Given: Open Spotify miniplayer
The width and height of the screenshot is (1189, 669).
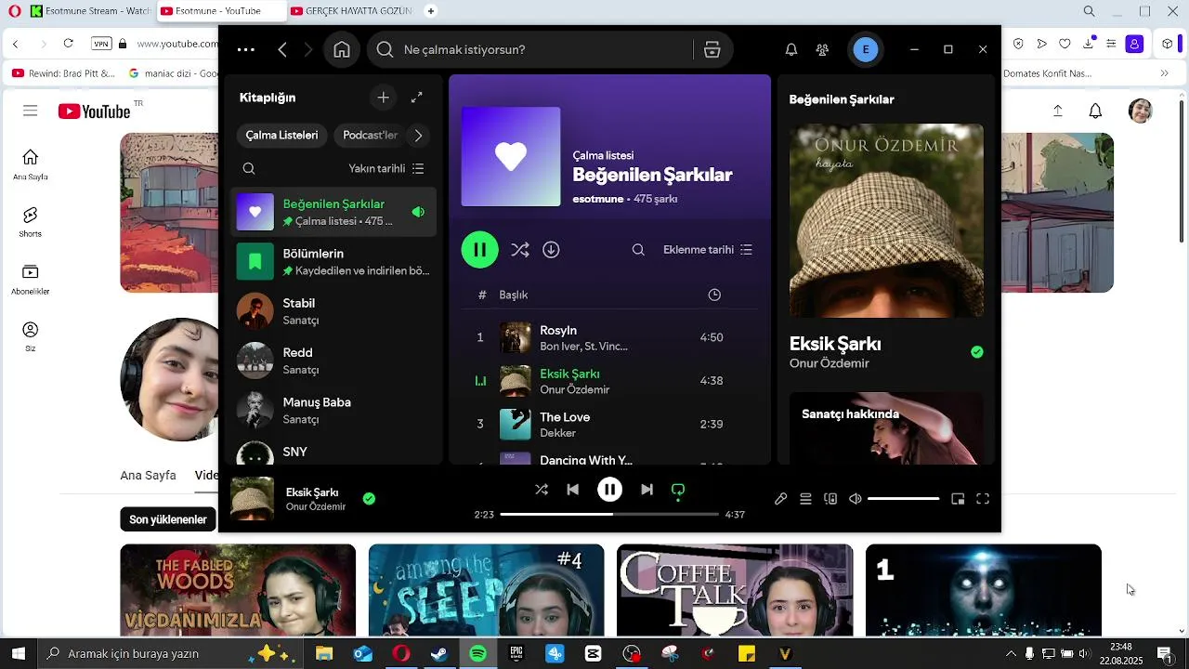Looking at the screenshot, I should coord(958,499).
